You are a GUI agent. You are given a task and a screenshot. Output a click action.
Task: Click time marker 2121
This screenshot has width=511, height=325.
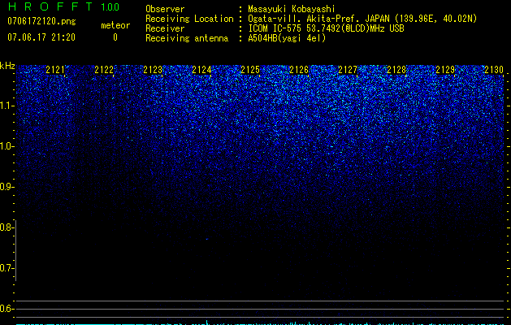(x=55, y=70)
